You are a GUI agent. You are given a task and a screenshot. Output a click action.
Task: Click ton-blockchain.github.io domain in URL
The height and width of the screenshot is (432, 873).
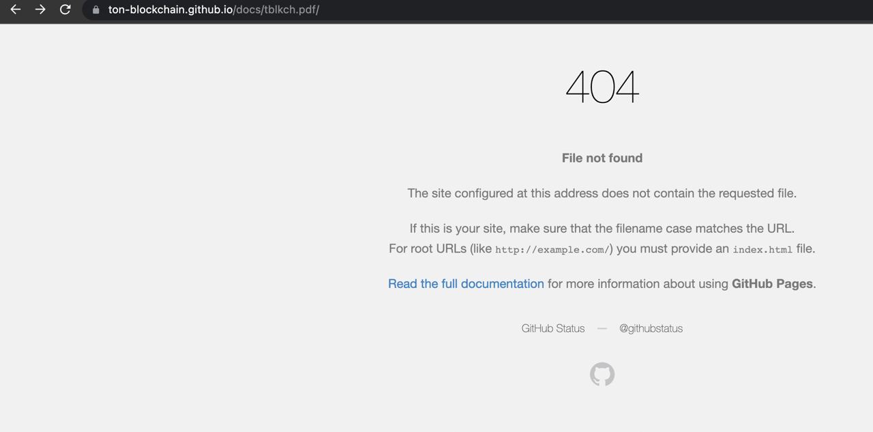pos(171,10)
